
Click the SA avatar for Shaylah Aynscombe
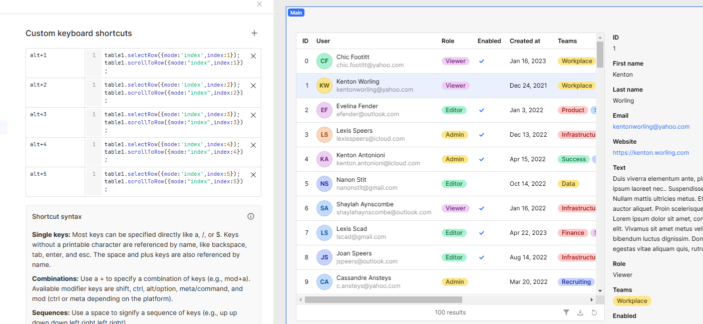pyautogui.click(x=324, y=208)
